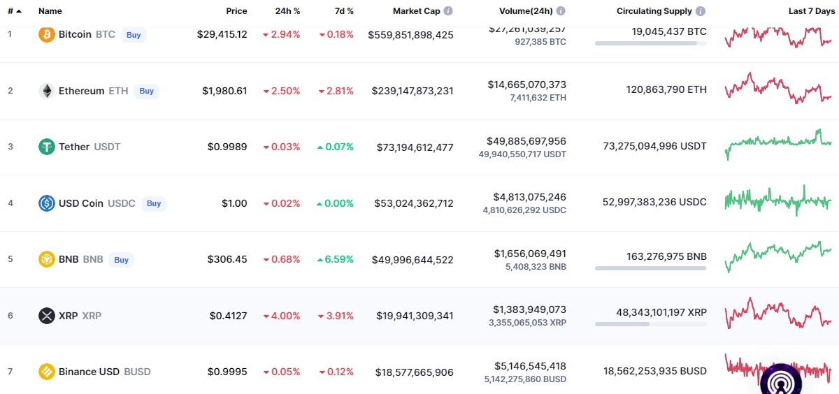
Task: Click Binance USD price $0.9995
Action: click(227, 372)
